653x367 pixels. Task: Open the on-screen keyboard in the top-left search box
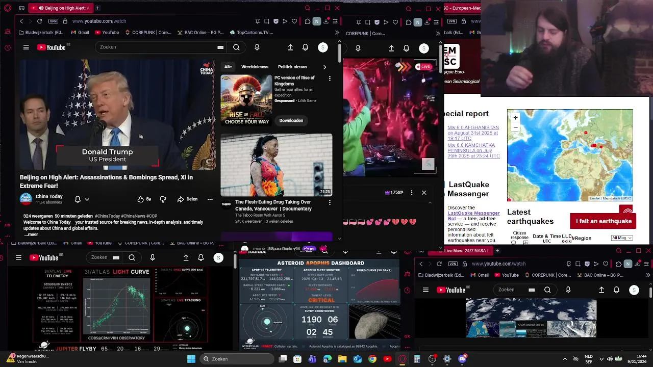click(220, 47)
